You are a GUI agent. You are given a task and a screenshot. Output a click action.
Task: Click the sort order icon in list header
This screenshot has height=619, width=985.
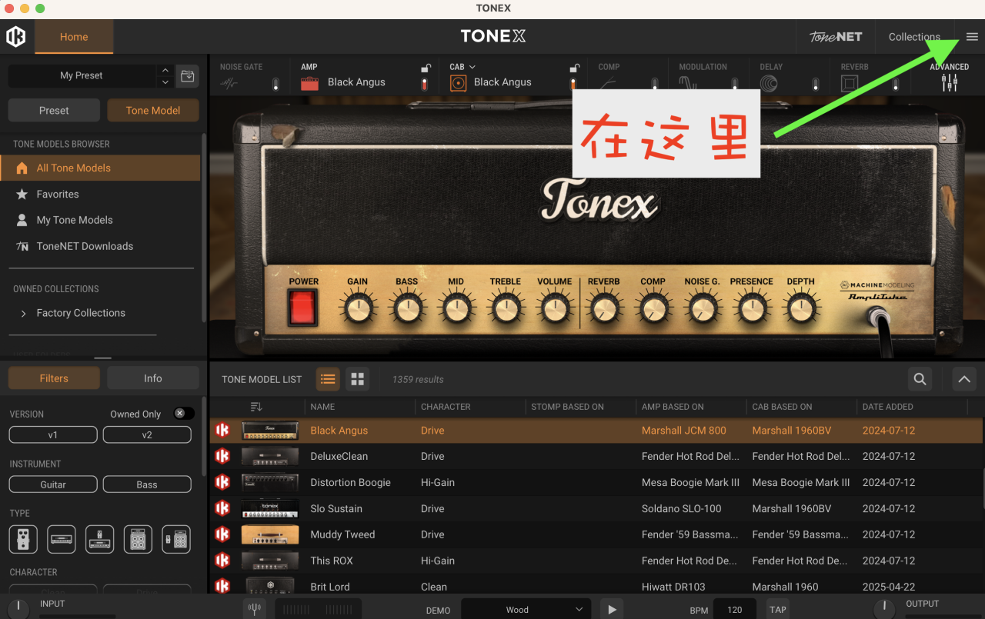coord(257,407)
